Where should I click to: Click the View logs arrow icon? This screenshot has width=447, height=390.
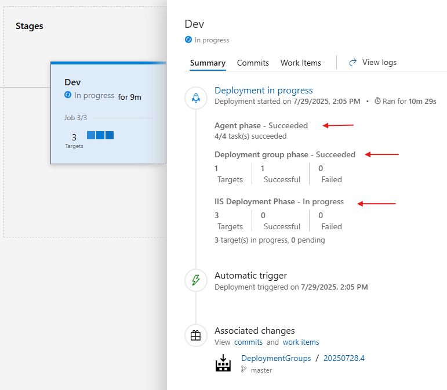pyautogui.click(x=353, y=62)
